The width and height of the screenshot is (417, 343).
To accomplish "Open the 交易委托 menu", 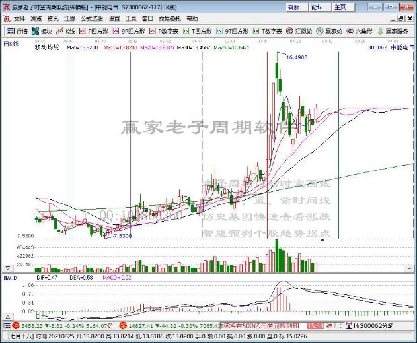I will point(170,18).
